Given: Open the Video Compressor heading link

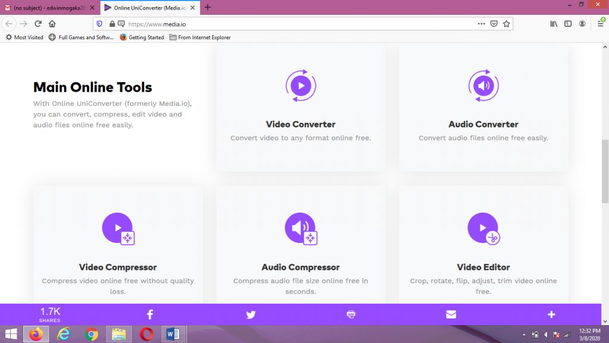Looking at the screenshot, I should pyautogui.click(x=118, y=267).
